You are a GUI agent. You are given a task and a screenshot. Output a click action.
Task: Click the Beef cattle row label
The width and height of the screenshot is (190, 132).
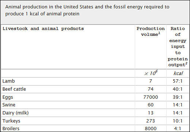(14, 89)
